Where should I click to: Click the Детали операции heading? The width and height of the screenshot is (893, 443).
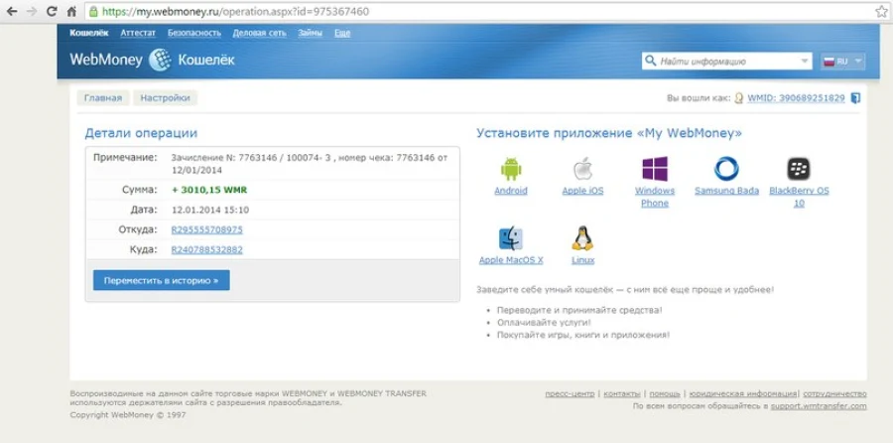141,133
